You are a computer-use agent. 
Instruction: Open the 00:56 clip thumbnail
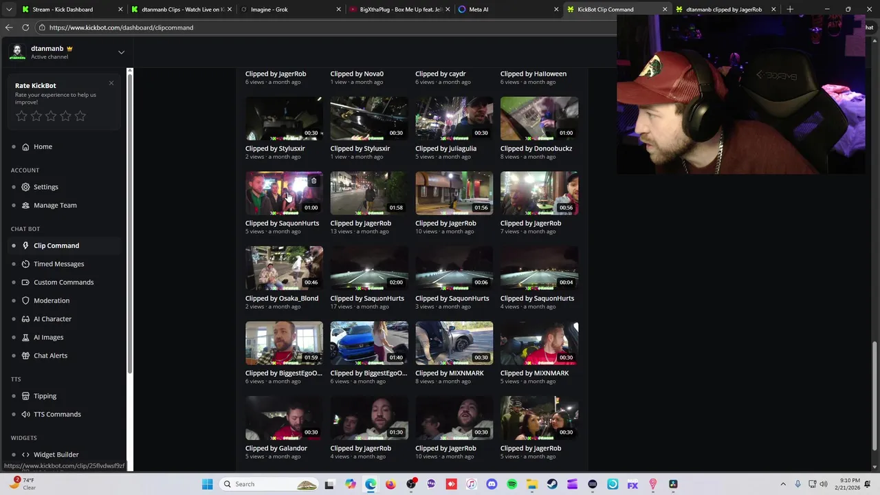pos(539,193)
